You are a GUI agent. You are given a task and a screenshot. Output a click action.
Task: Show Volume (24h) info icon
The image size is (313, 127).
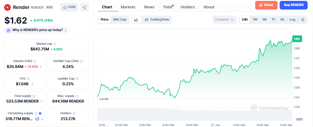click(35, 61)
